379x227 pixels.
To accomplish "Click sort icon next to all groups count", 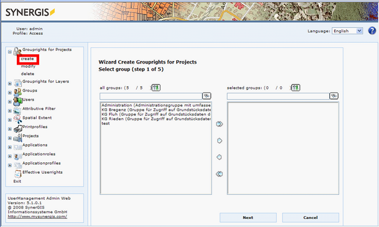I will click(x=156, y=88).
